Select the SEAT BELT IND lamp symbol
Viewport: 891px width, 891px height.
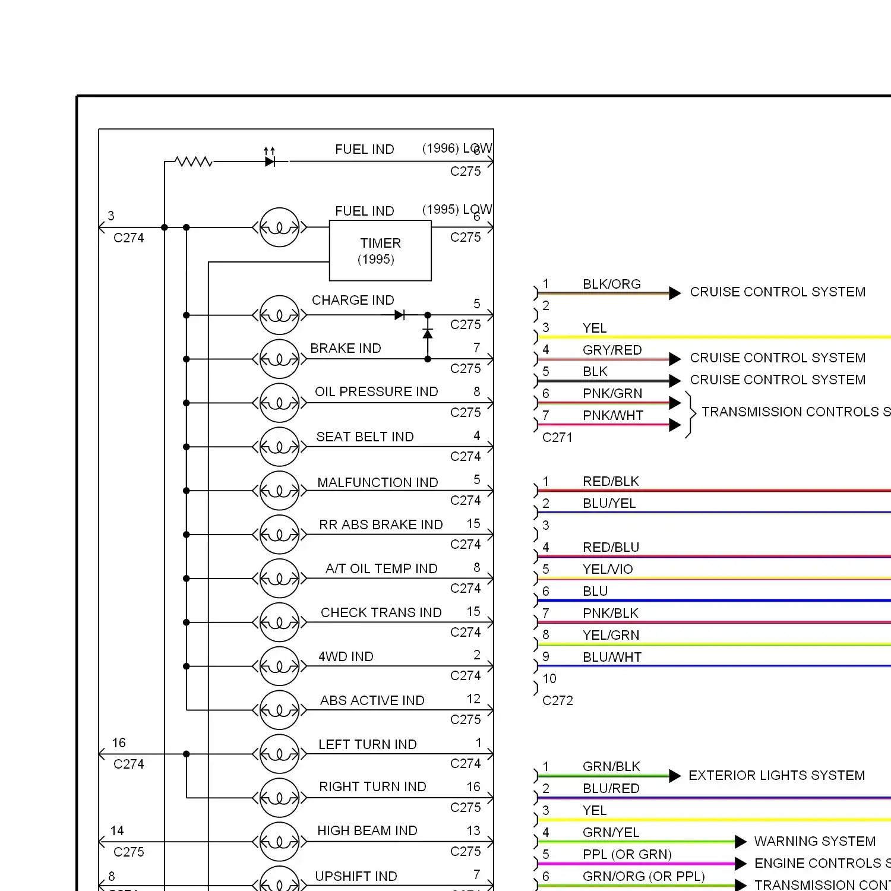pyautogui.click(x=279, y=447)
